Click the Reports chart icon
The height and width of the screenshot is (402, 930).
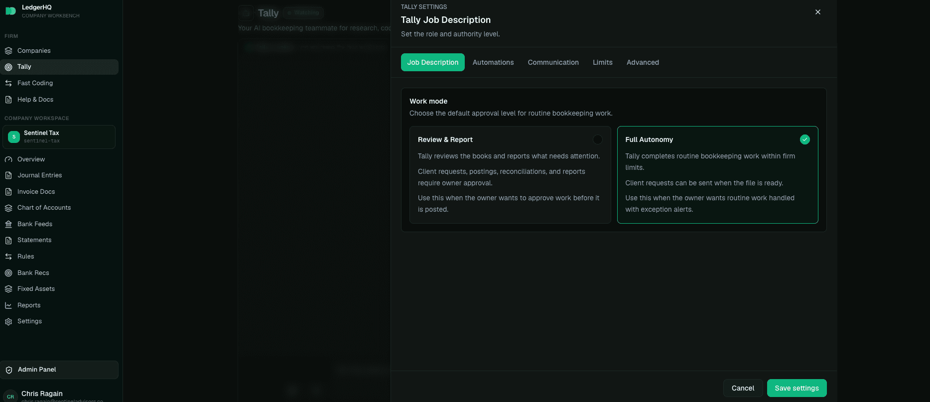coord(8,305)
